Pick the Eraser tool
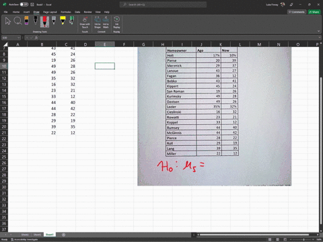Image resolution: width=323 pixels, height=242 pixels. pyautogui.click(x=26, y=20)
